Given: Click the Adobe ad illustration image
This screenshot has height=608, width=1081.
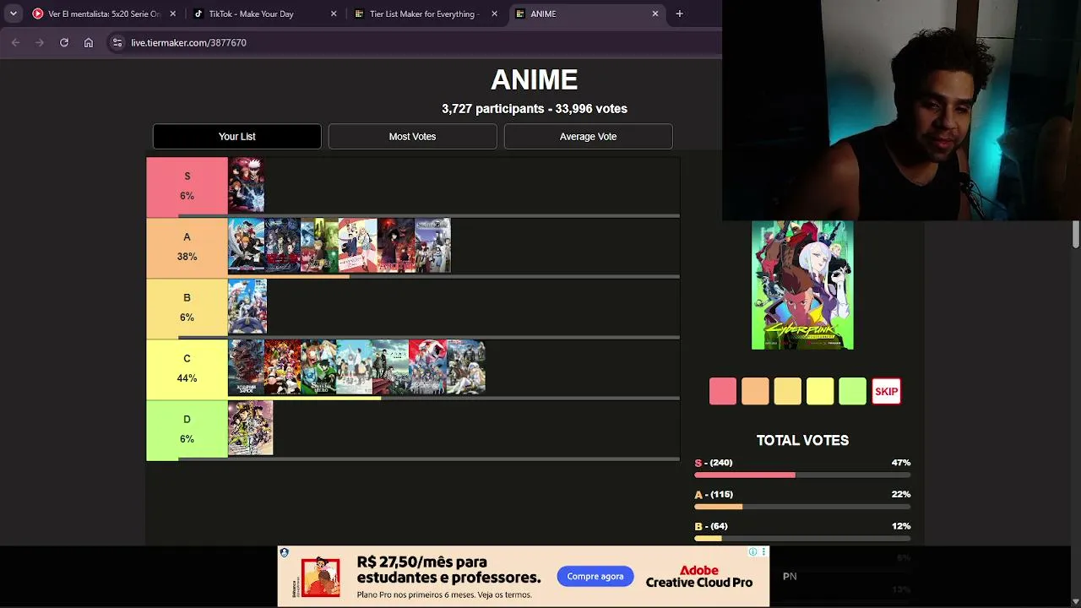Looking at the screenshot, I should (x=321, y=577).
